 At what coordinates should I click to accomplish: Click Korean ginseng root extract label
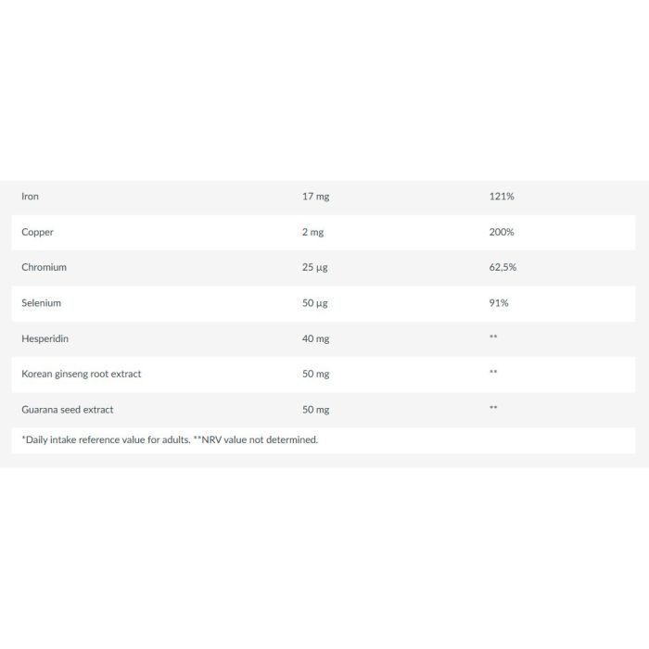82,375
